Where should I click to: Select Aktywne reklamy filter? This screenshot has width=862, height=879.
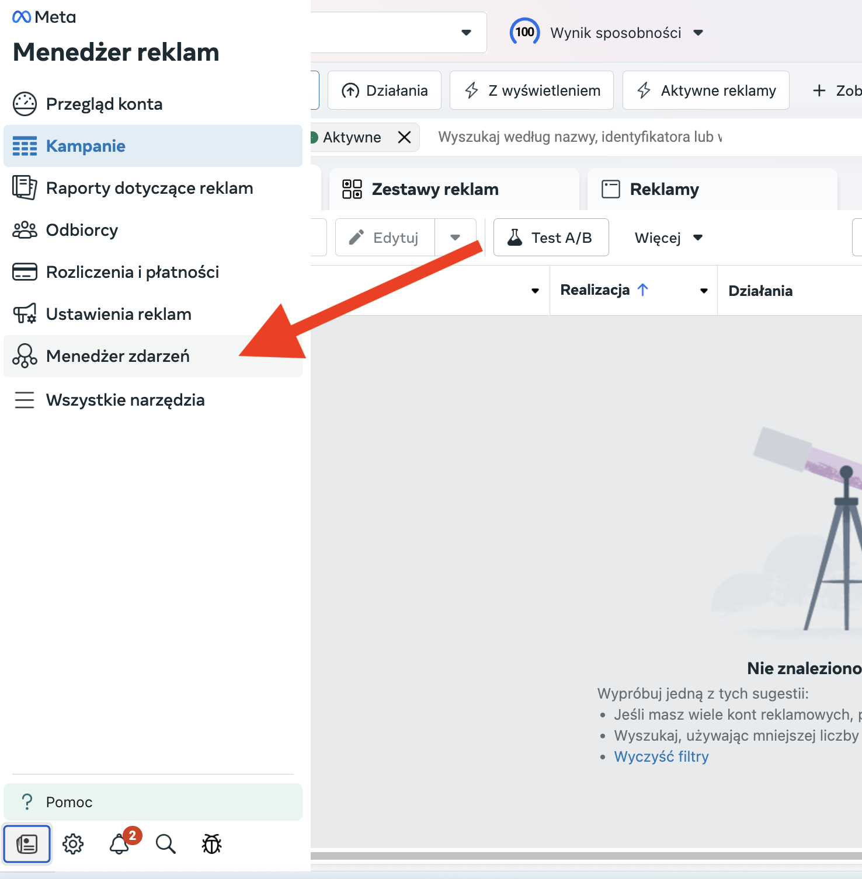tap(706, 90)
